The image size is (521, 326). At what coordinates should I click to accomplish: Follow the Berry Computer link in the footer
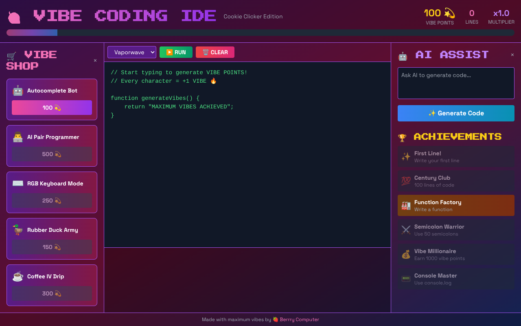pyautogui.click(x=299, y=319)
